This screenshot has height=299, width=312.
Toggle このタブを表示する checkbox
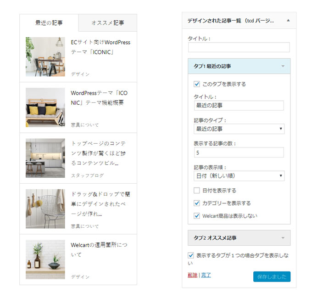point(197,84)
